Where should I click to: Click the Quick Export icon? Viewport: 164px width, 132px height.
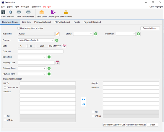pyautogui.click(x=53, y=12)
